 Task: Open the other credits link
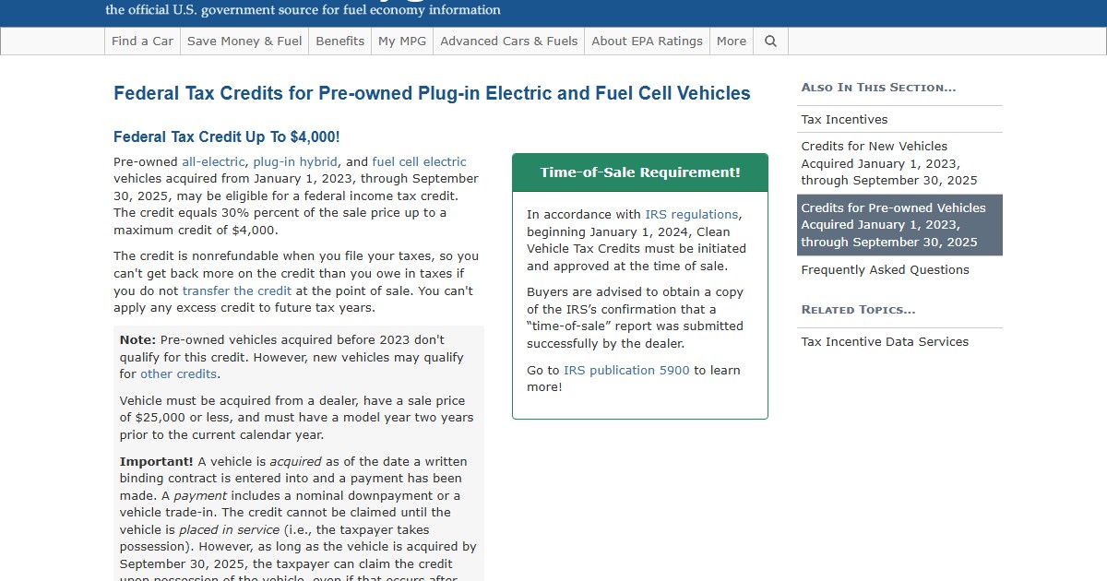(179, 374)
